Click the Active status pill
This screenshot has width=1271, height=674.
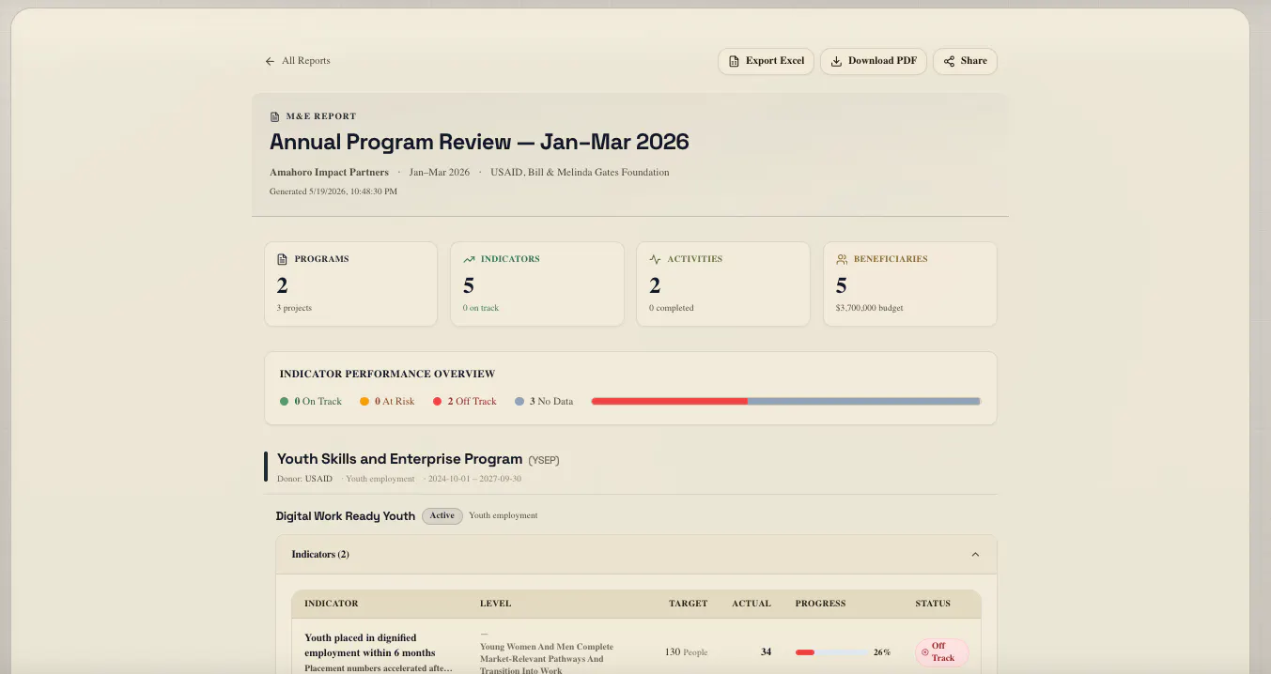point(442,515)
